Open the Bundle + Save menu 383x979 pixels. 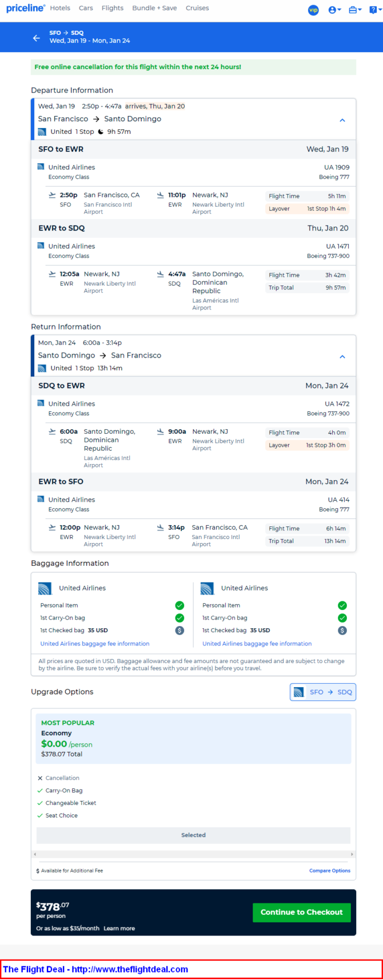point(154,8)
